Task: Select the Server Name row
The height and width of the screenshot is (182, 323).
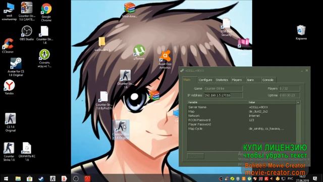Action: point(242,107)
